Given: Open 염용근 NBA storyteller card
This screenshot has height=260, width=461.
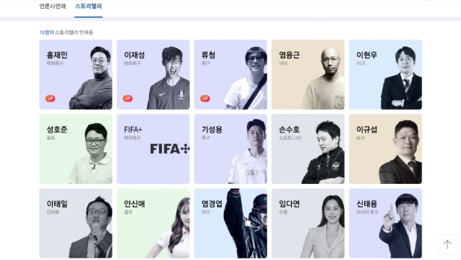Looking at the screenshot, I should [308, 74].
